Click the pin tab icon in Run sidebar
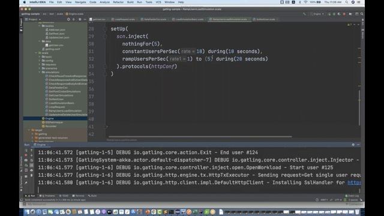The width and height of the screenshot is (384, 216). 26,182
